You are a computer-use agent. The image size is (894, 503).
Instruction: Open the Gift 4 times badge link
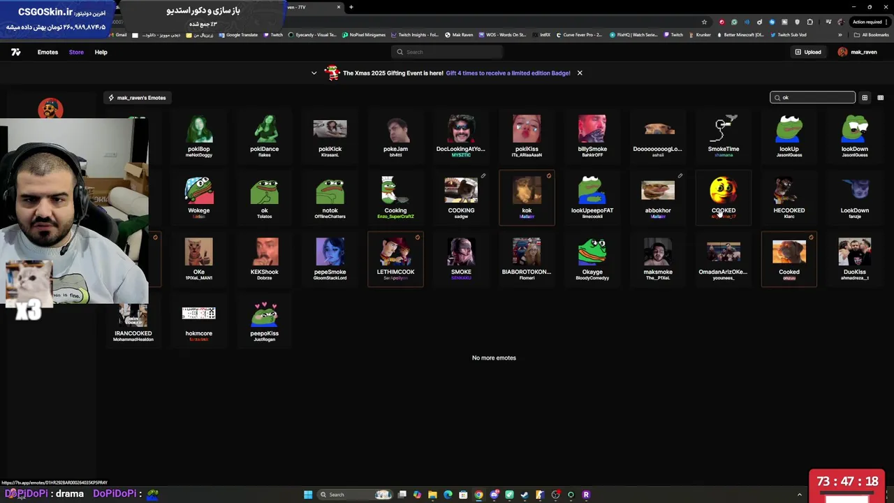click(x=508, y=73)
